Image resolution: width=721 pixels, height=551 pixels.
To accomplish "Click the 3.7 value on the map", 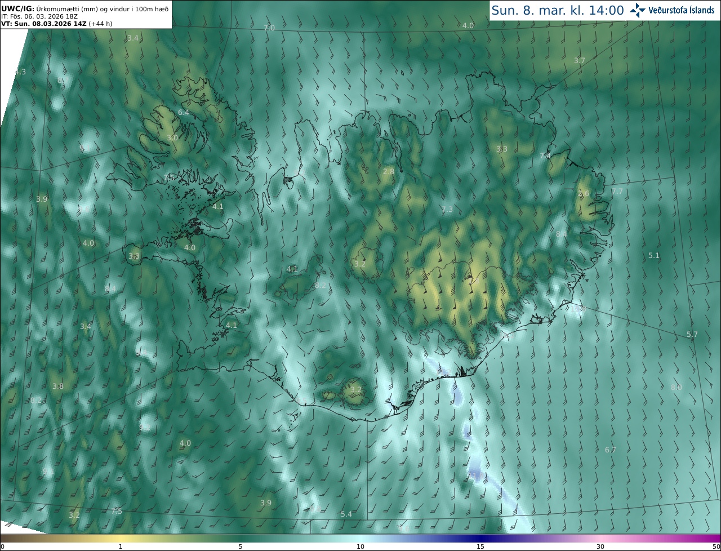I will click(580, 60).
